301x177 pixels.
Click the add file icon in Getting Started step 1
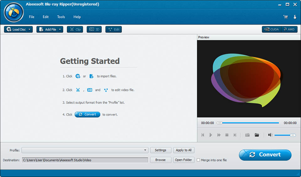pos(91,76)
